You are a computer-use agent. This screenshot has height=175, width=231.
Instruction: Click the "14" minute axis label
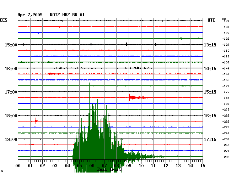pos(190,166)
